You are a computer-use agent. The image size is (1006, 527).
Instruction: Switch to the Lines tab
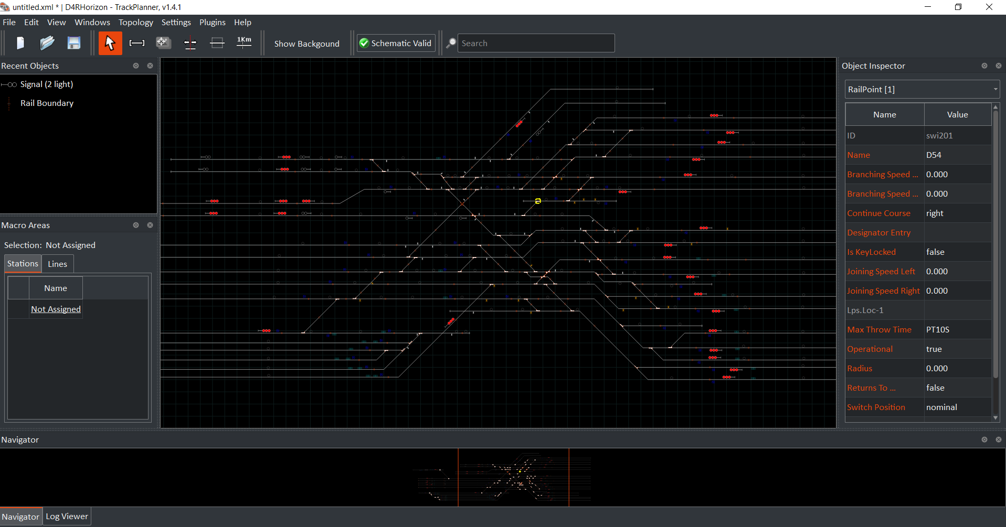point(58,264)
